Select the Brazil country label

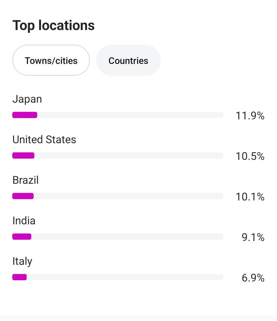coord(25,180)
